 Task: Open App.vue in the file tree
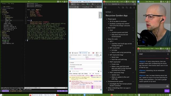(7, 19)
